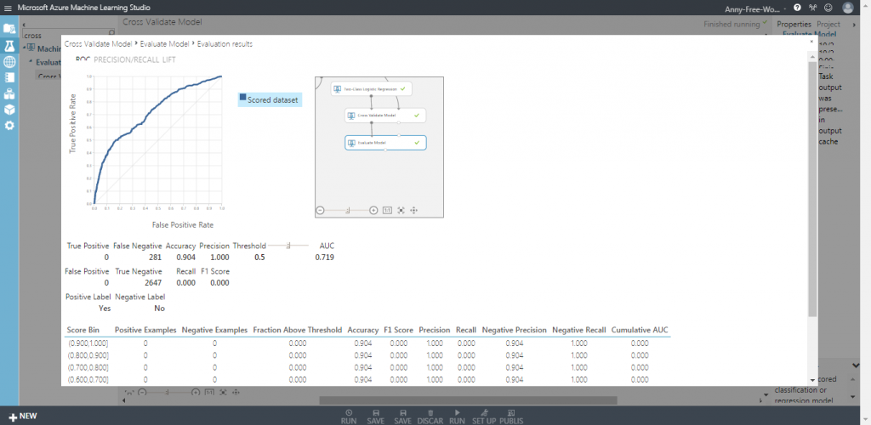Click the Negative Precision column header
Viewport: 871px width, 425px height.
515,330
